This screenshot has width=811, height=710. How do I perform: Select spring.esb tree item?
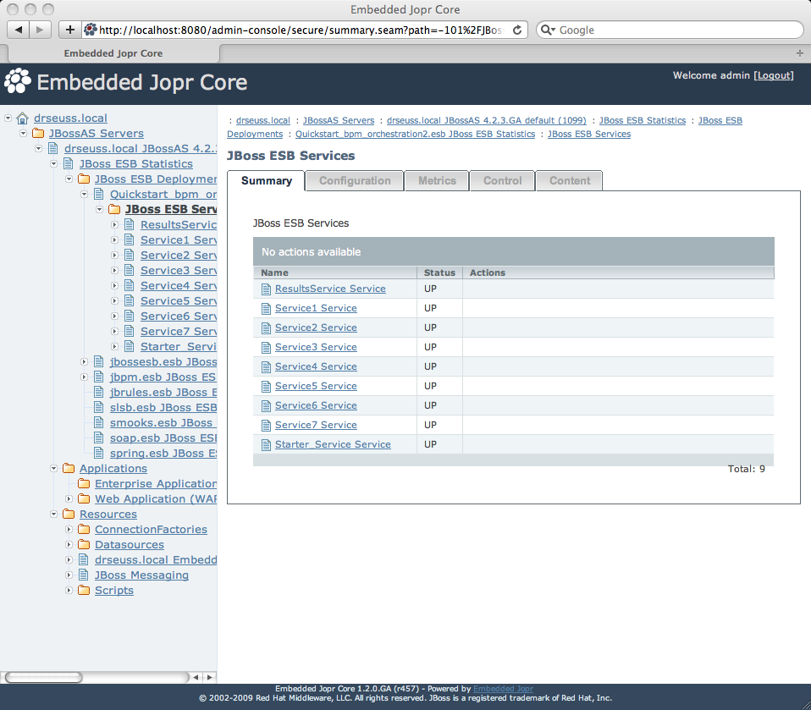(163, 453)
